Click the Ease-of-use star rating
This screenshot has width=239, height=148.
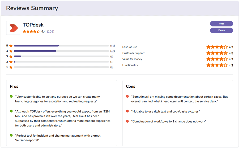pyautogui.click(x=217, y=47)
